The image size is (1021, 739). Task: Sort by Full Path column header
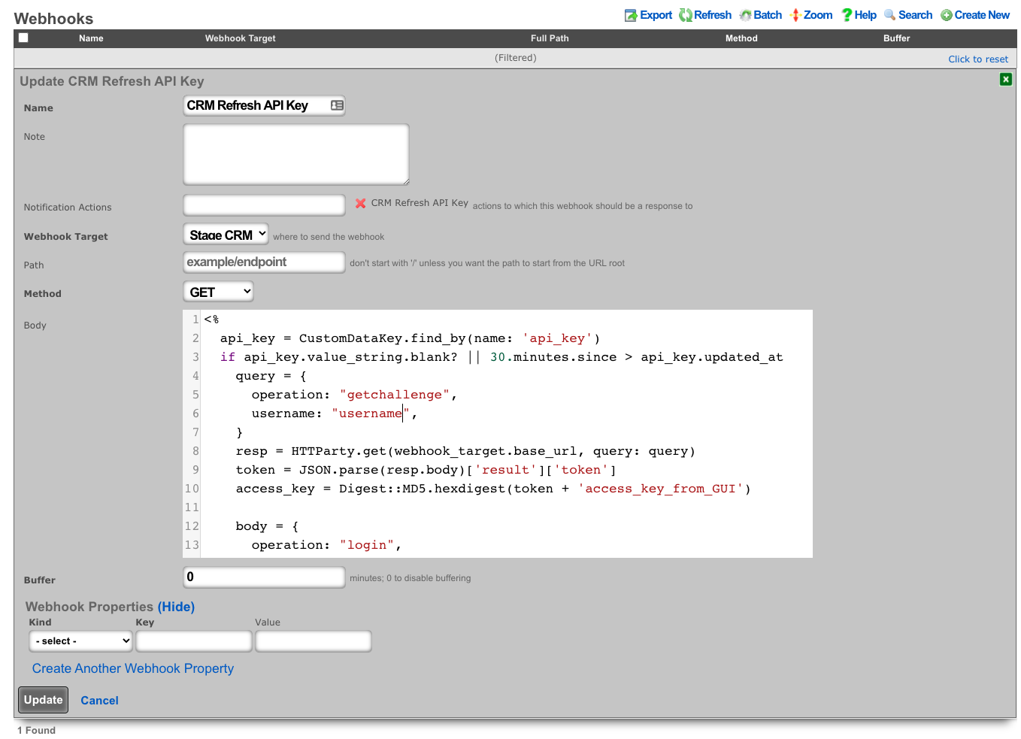click(550, 38)
